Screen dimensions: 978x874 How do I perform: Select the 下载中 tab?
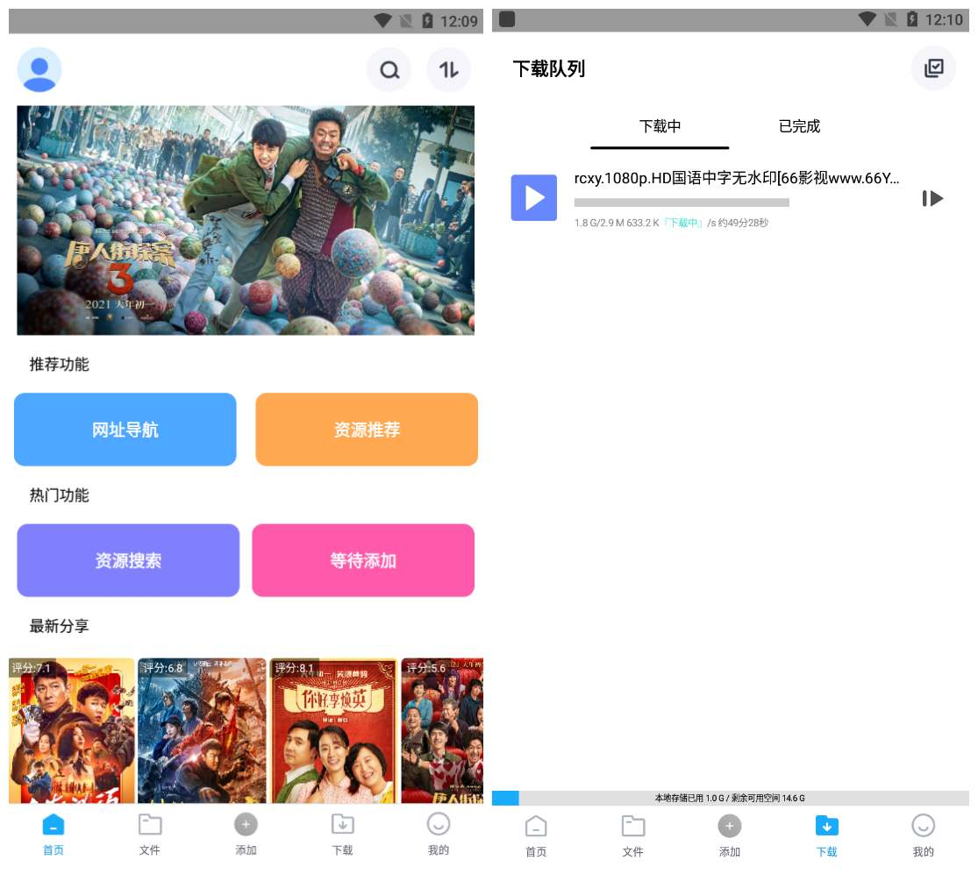pyautogui.click(x=659, y=126)
